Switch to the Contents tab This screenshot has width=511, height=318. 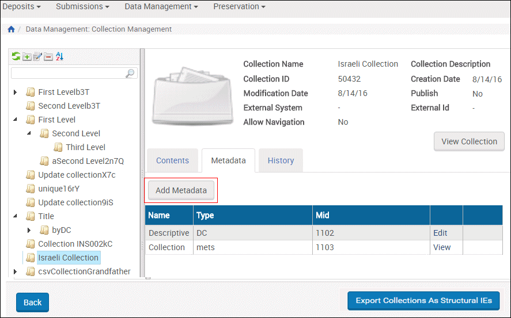[172, 161]
